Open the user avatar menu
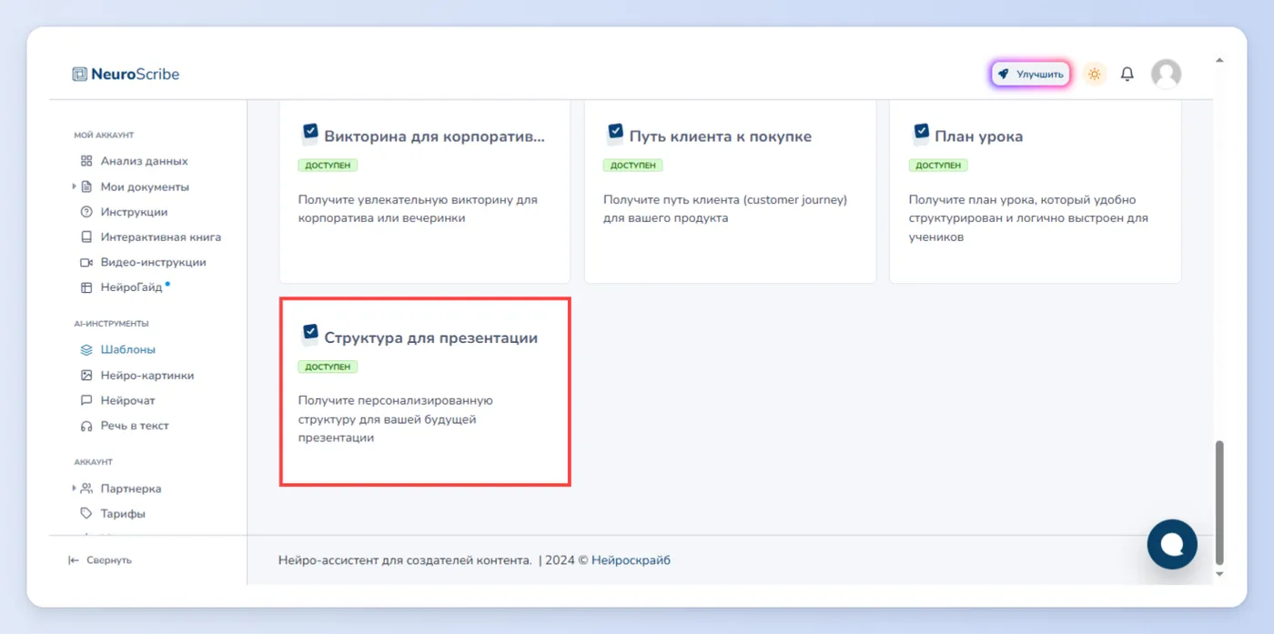Screen dimensions: 1274x634 (x=1166, y=75)
